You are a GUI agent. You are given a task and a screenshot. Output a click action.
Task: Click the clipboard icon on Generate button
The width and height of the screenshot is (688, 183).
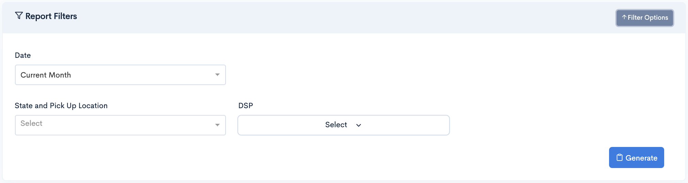click(620, 157)
